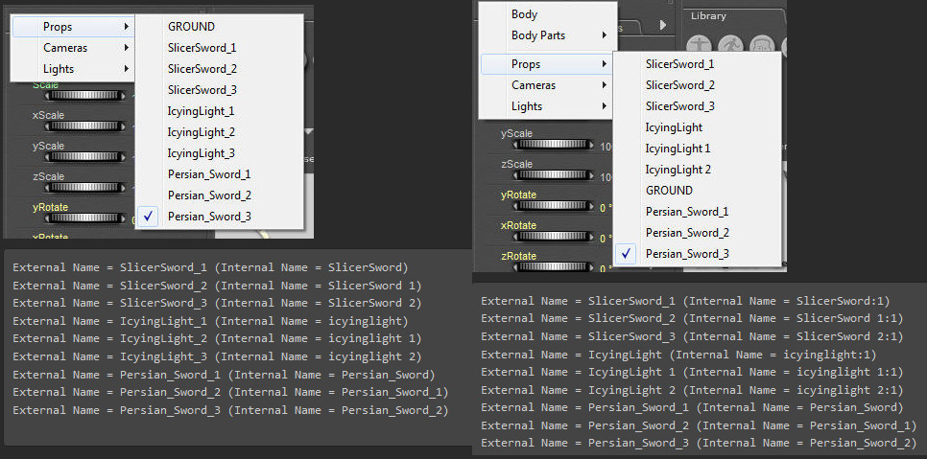Viewport: 927px width, 459px height.
Task: Click the Faces category icon in Library
Action: pos(763,45)
